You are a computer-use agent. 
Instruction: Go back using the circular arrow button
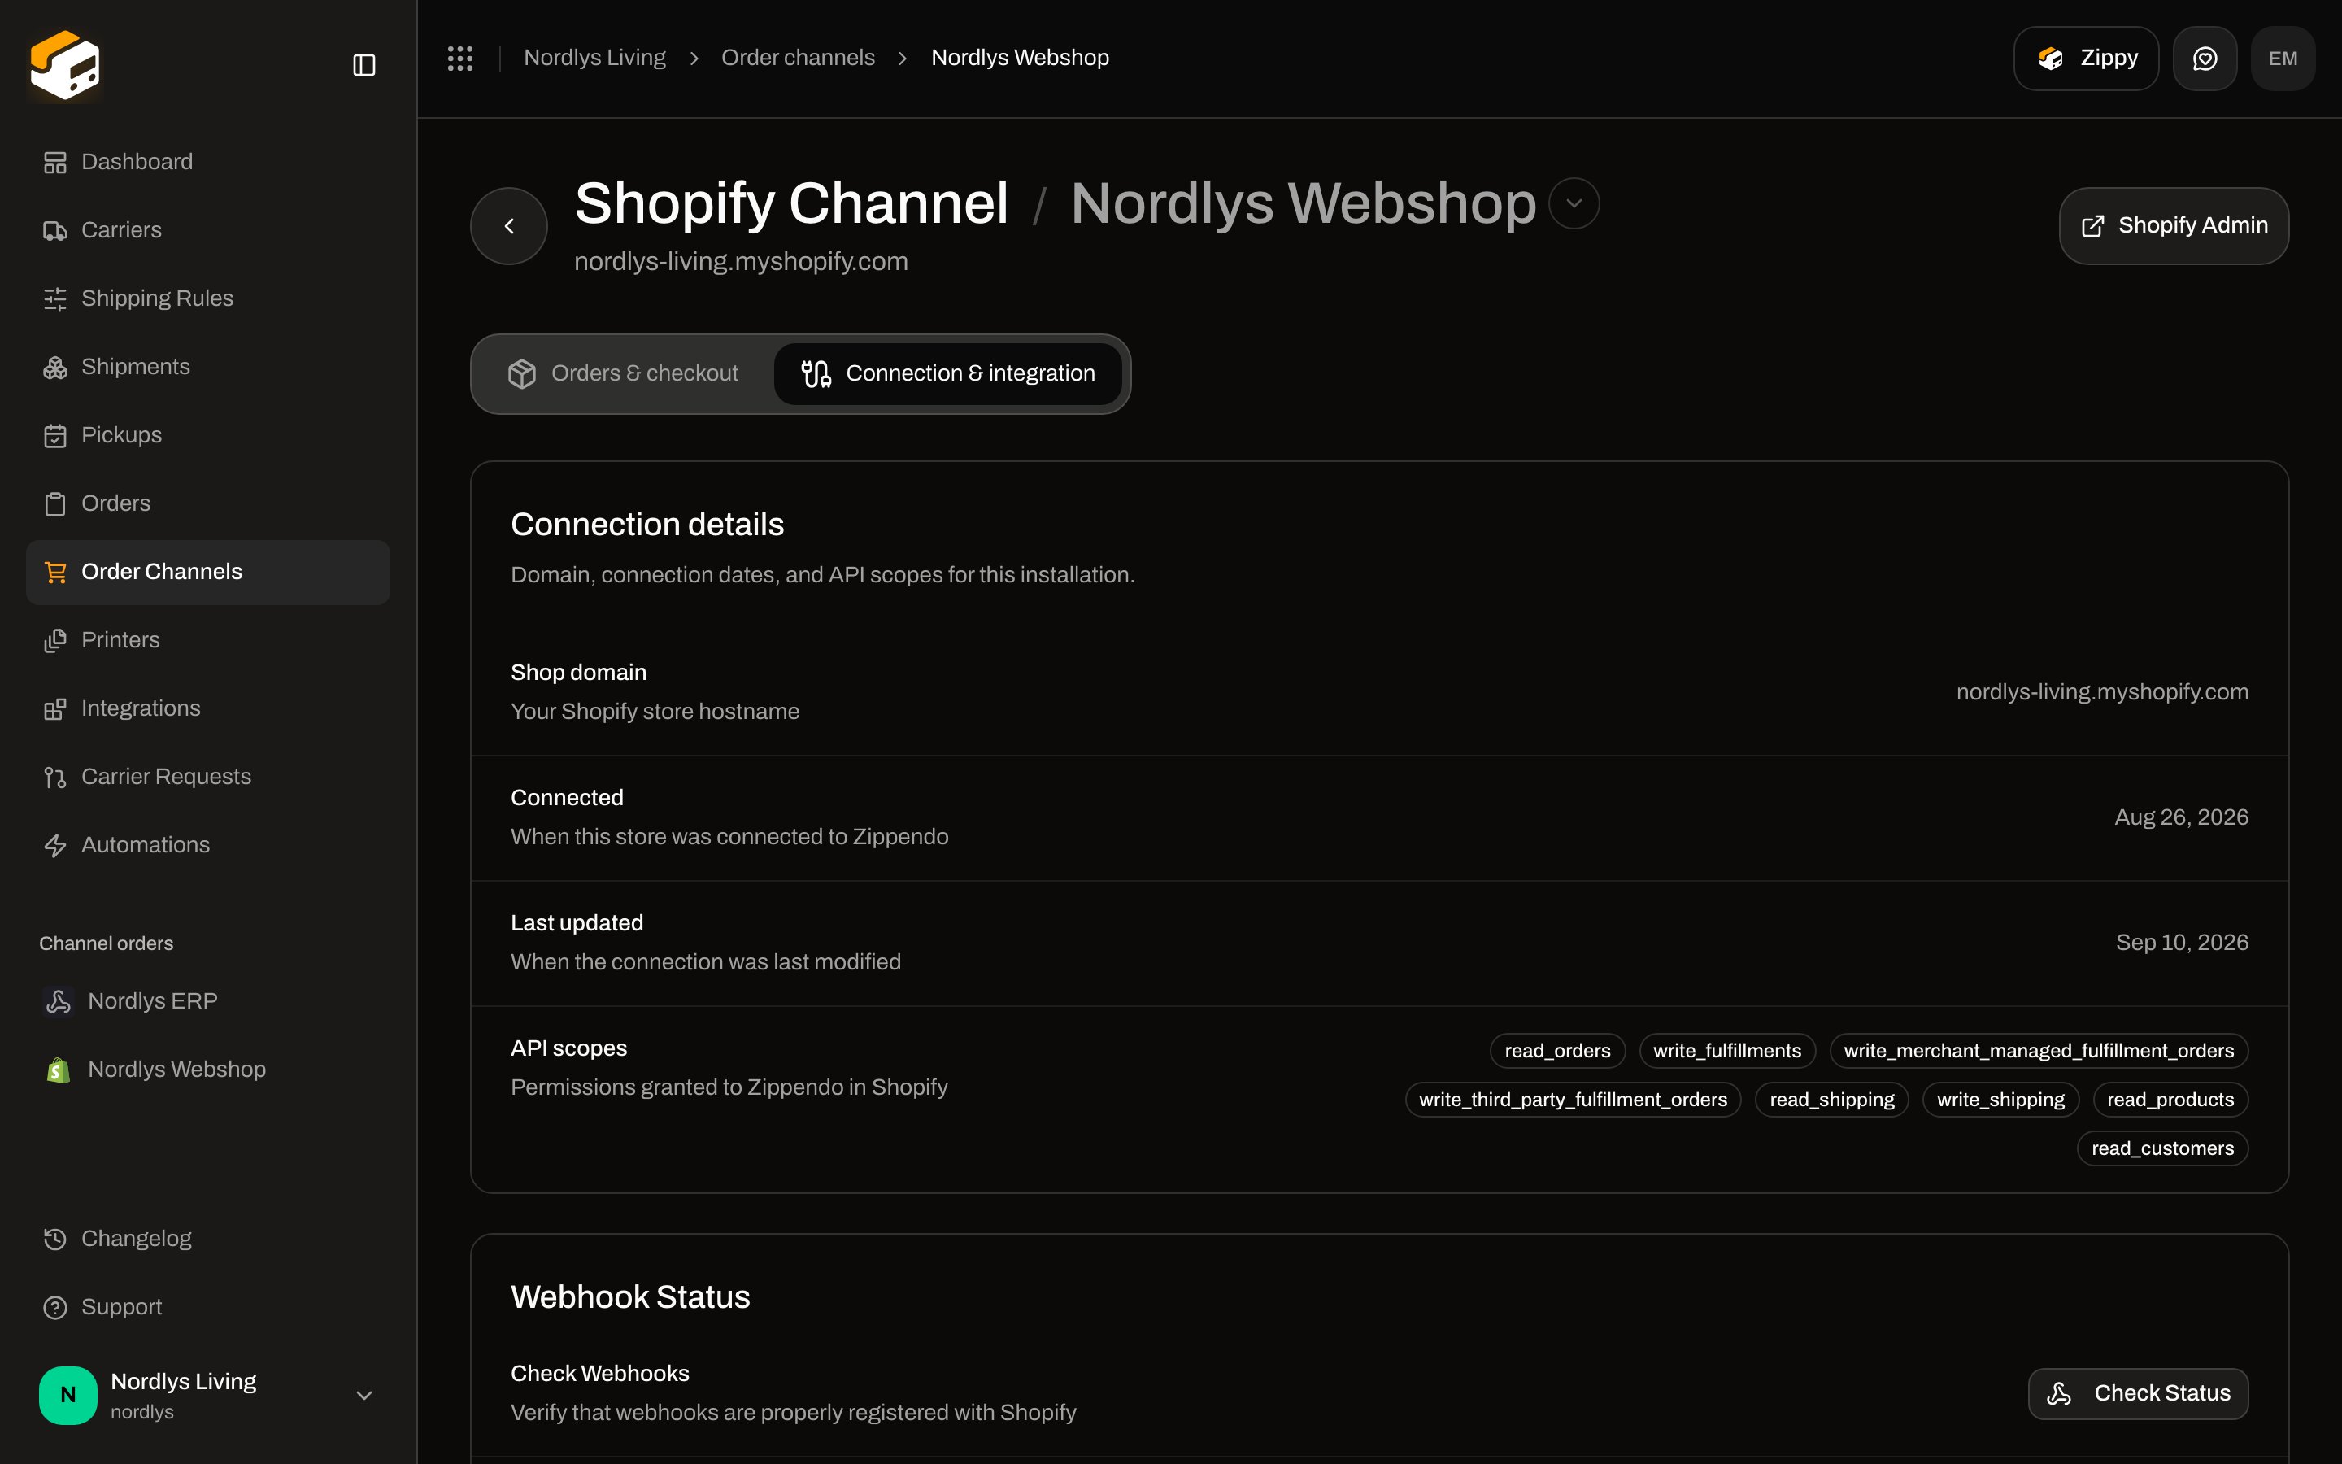coord(509,225)
